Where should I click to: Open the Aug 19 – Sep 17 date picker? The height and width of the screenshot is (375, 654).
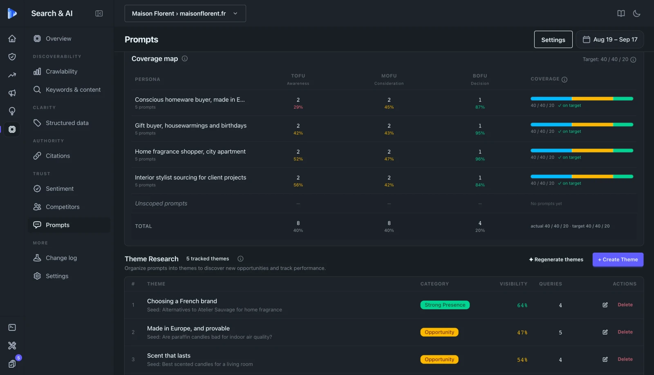point(610,39)
